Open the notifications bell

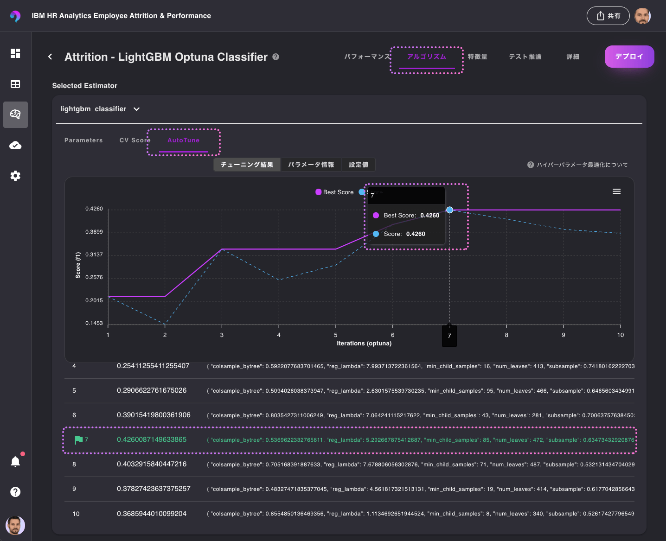[15, 461]
